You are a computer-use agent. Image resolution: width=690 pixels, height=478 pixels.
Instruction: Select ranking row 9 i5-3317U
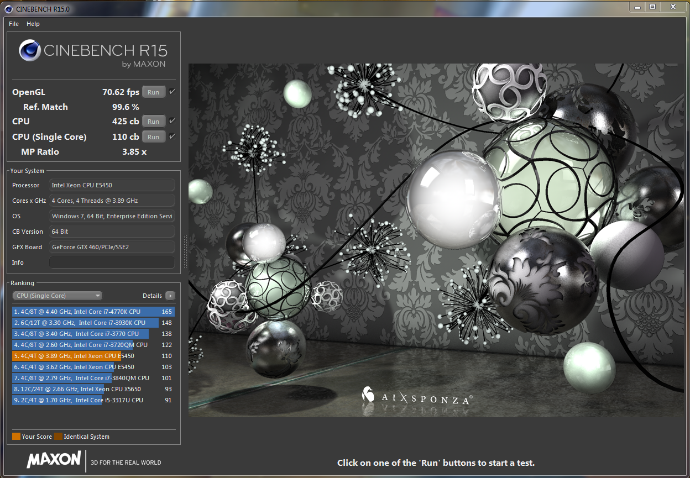coord(93,400)
